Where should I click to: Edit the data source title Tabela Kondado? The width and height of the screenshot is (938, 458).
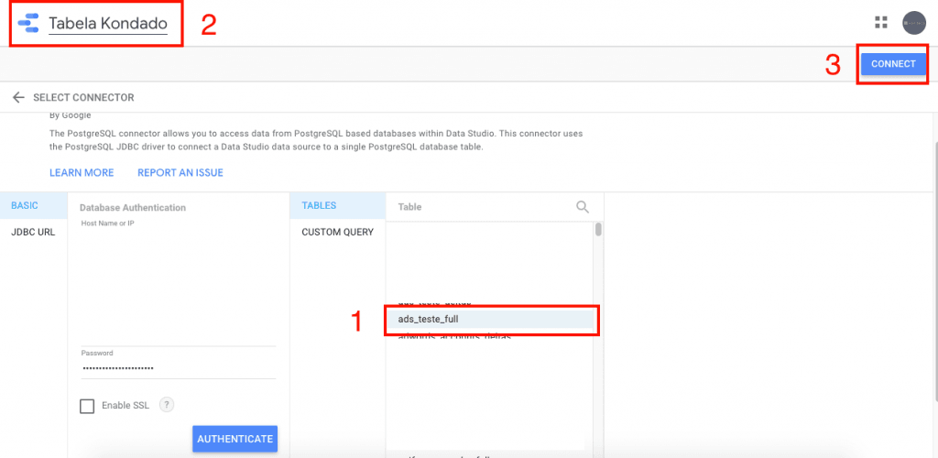(x=108, y=24)
